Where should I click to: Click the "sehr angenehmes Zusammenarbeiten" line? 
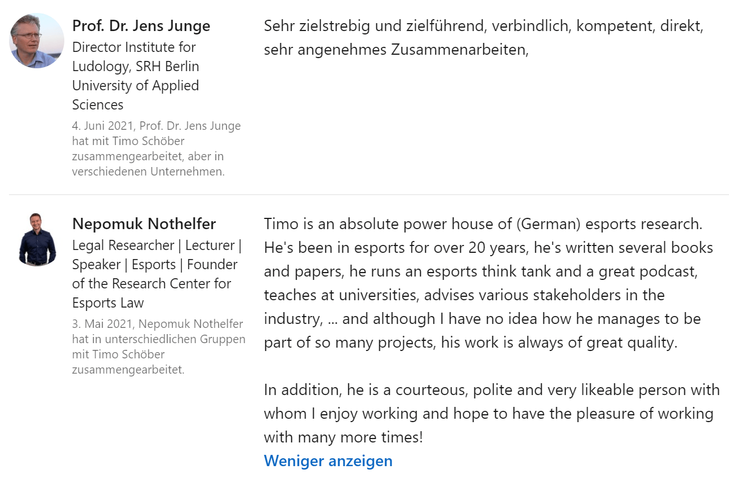396,50
